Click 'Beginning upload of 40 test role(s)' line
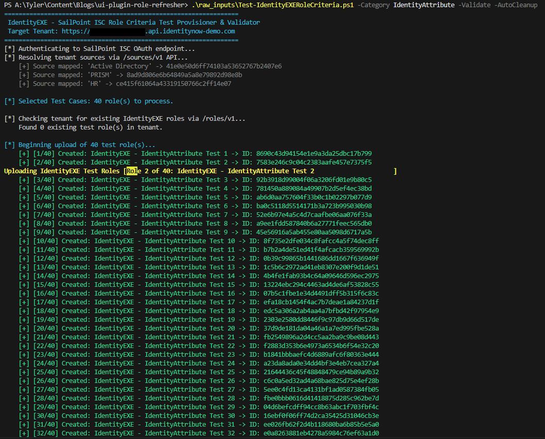545x439 pixels. [80, 145]
